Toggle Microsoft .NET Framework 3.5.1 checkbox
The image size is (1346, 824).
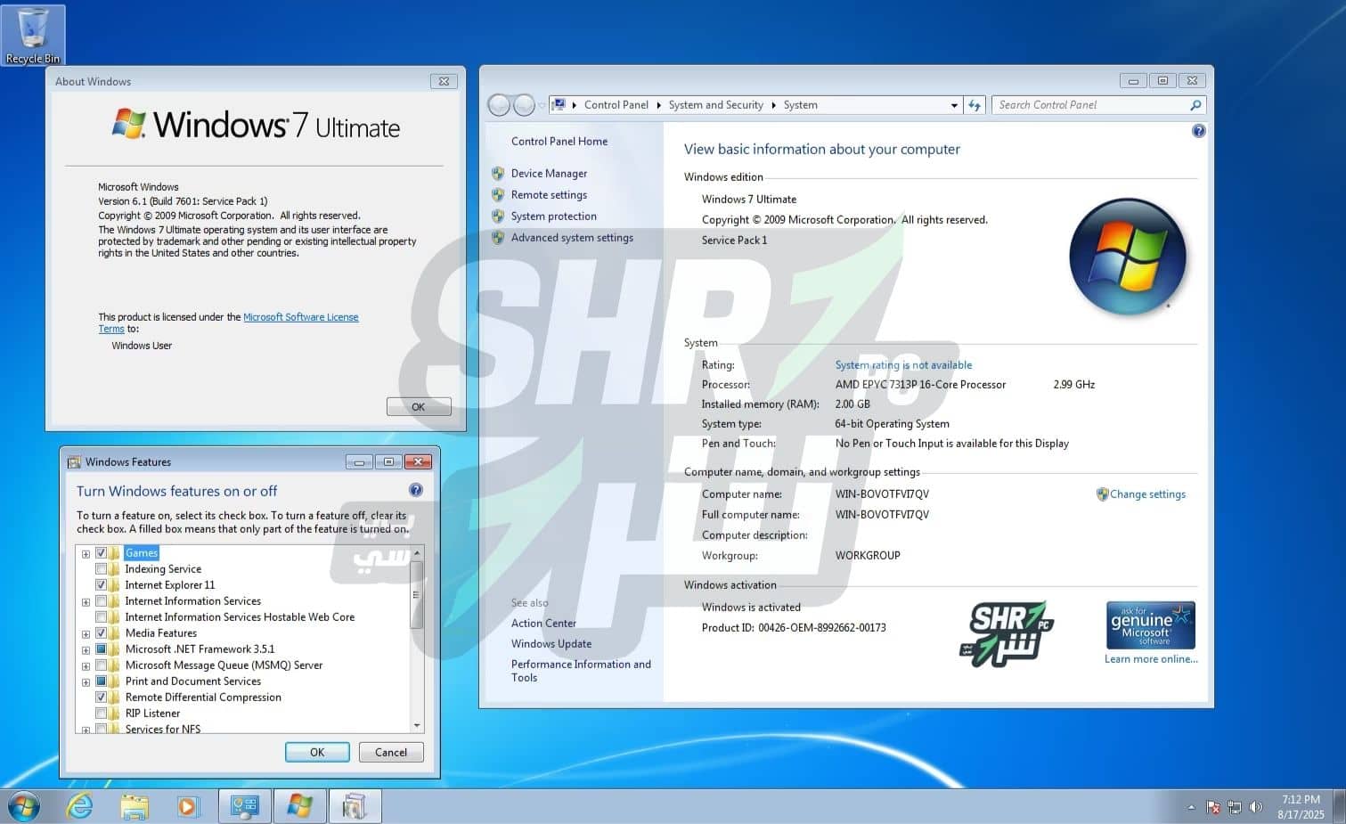coord(101,649)
